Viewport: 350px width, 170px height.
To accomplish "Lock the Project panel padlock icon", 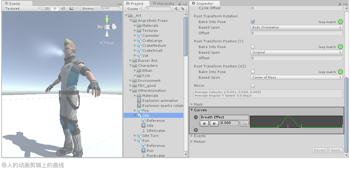I will coord(179,4).
